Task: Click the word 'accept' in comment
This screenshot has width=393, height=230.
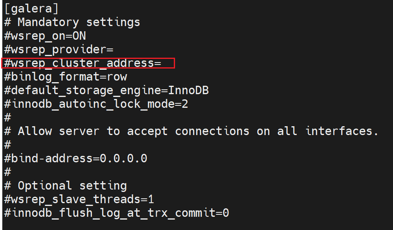Action: coord(147,131)
